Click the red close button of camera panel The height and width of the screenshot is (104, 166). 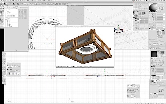tap(134, 2)
